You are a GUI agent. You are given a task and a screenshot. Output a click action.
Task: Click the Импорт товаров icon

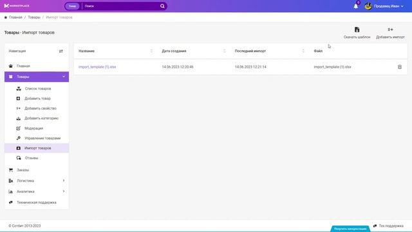pos(19,148)
